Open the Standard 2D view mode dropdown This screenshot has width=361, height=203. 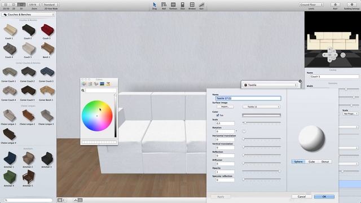pos(51,5)
